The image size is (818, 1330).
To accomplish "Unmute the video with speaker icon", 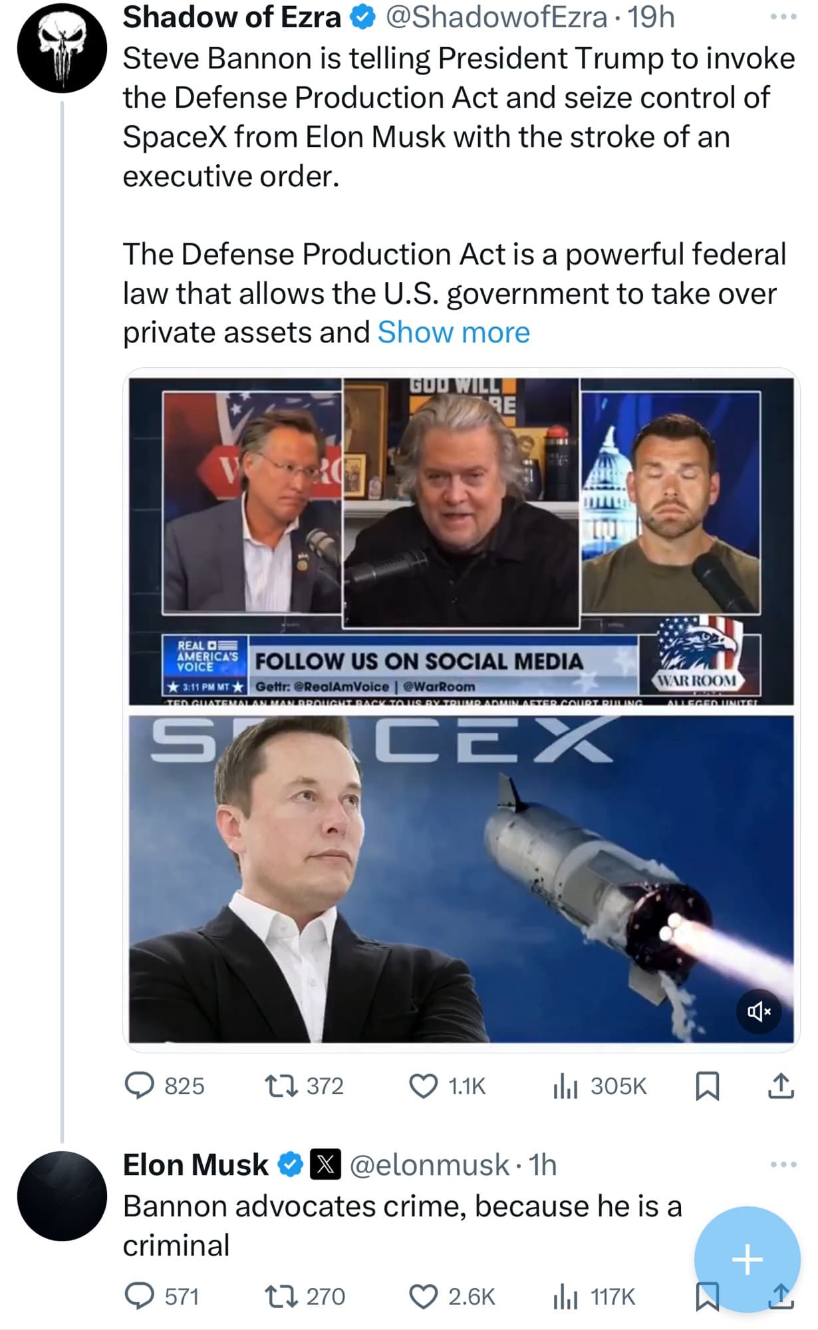I will 759,1011.
